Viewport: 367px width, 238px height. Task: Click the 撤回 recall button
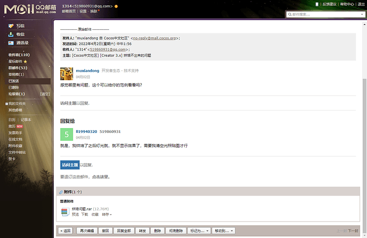click(x=105, y=231)
